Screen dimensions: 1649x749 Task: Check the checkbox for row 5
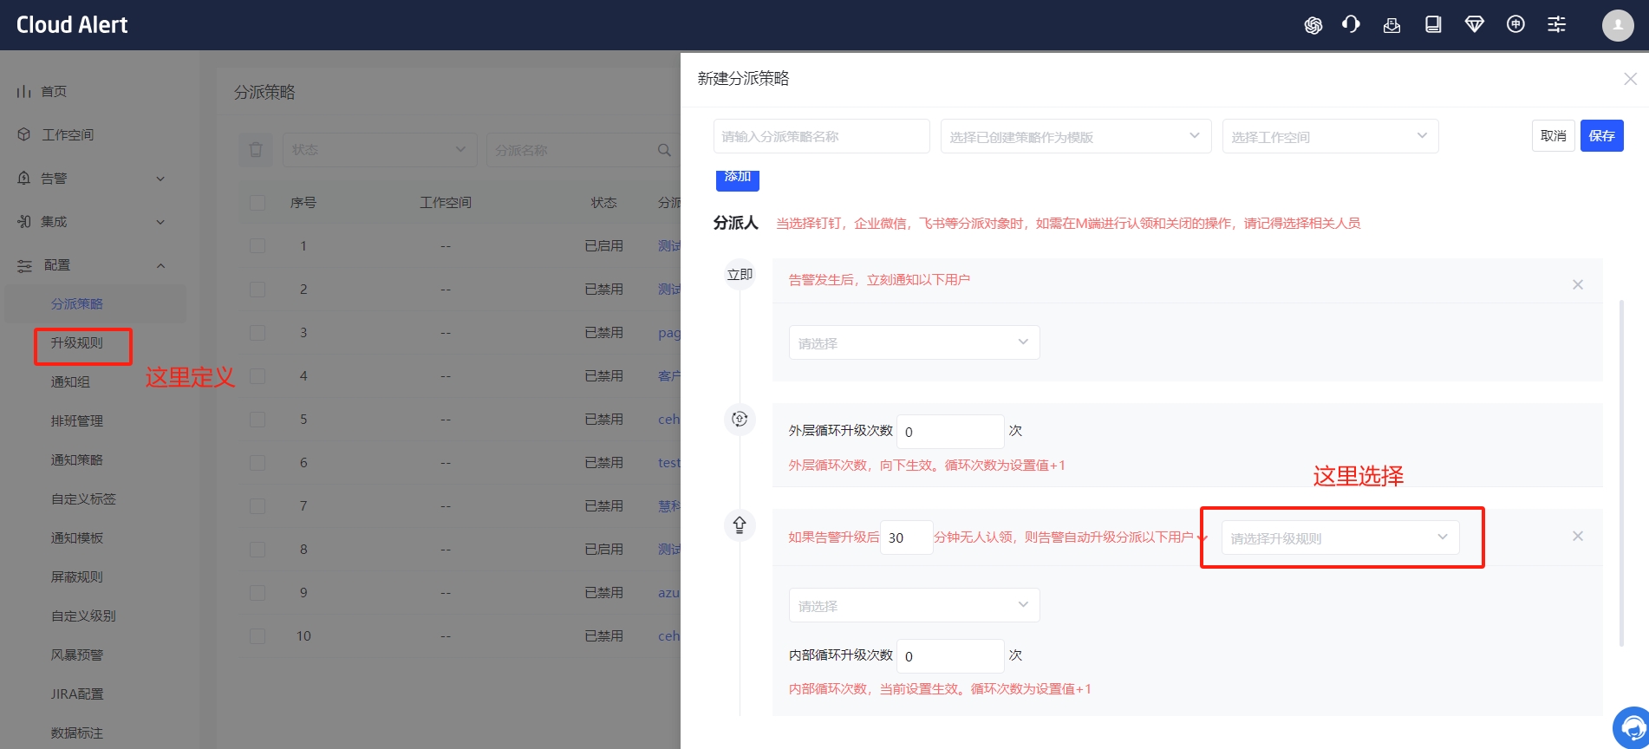click(x=257, y=419)
